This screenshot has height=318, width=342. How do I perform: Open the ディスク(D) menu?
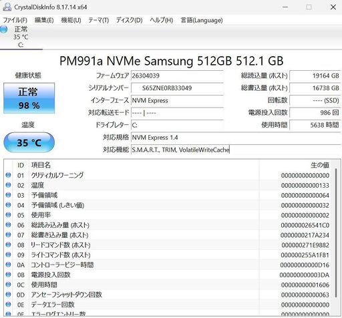tap(129, 20)
